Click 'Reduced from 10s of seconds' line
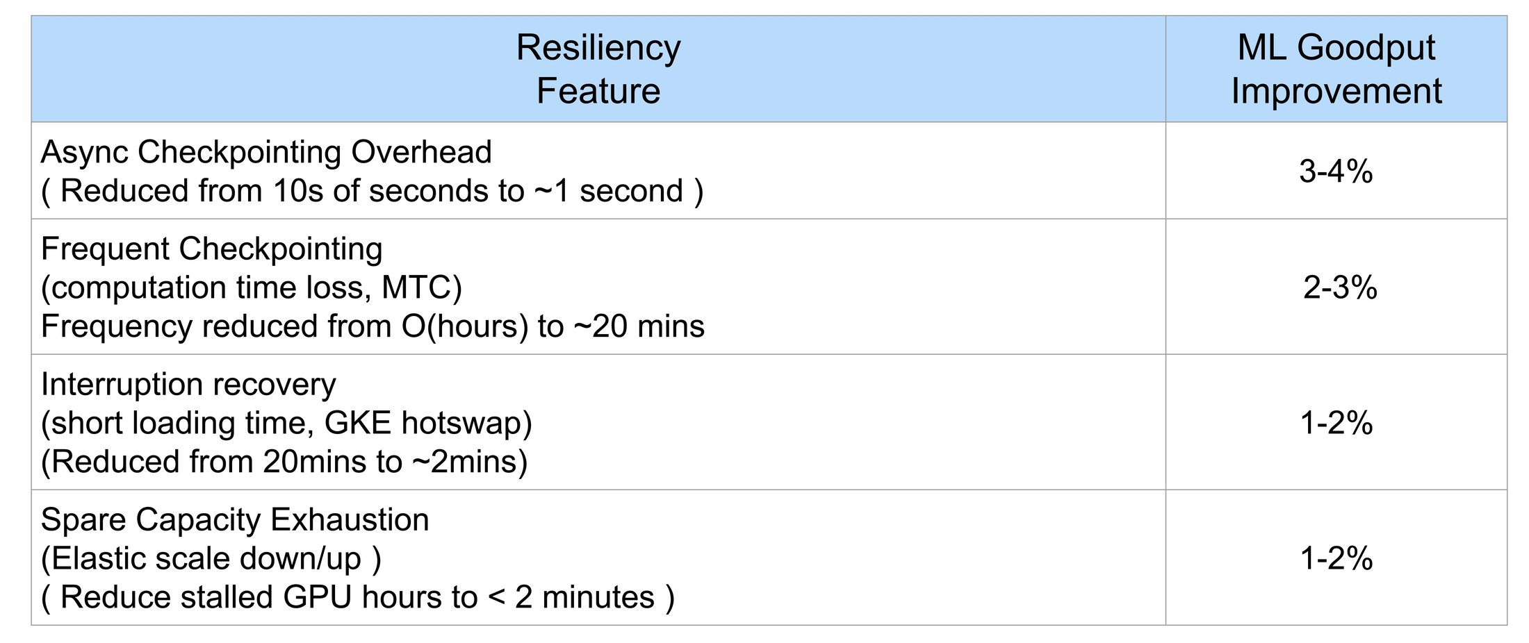Viewport: 1529px width, 643px height. 373,192
